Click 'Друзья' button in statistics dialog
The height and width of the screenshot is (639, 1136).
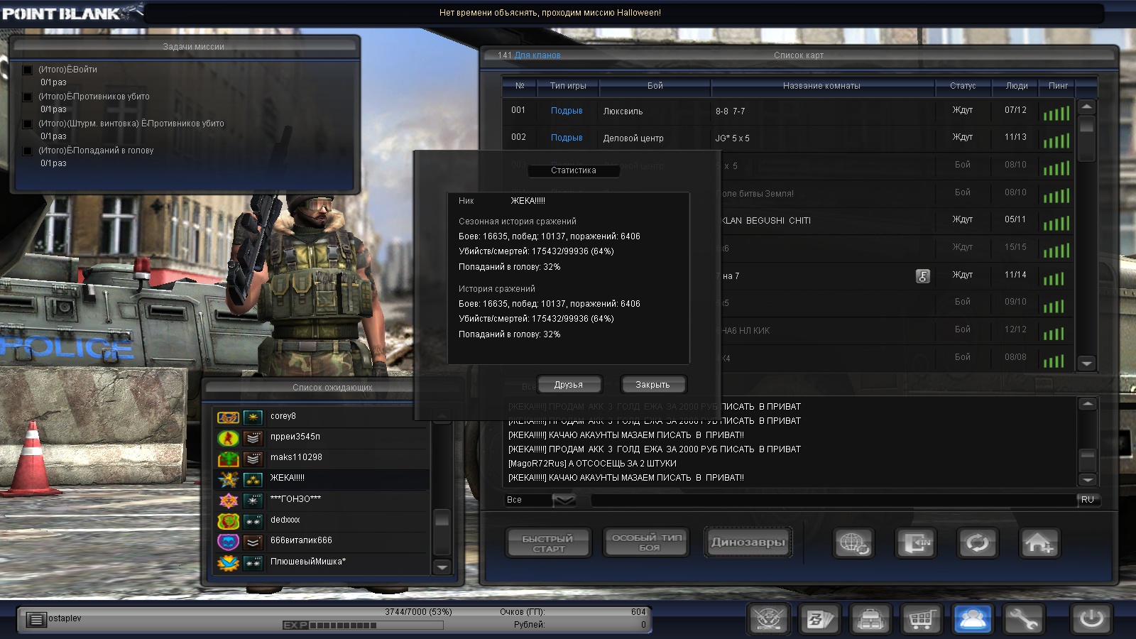point(569,385)
